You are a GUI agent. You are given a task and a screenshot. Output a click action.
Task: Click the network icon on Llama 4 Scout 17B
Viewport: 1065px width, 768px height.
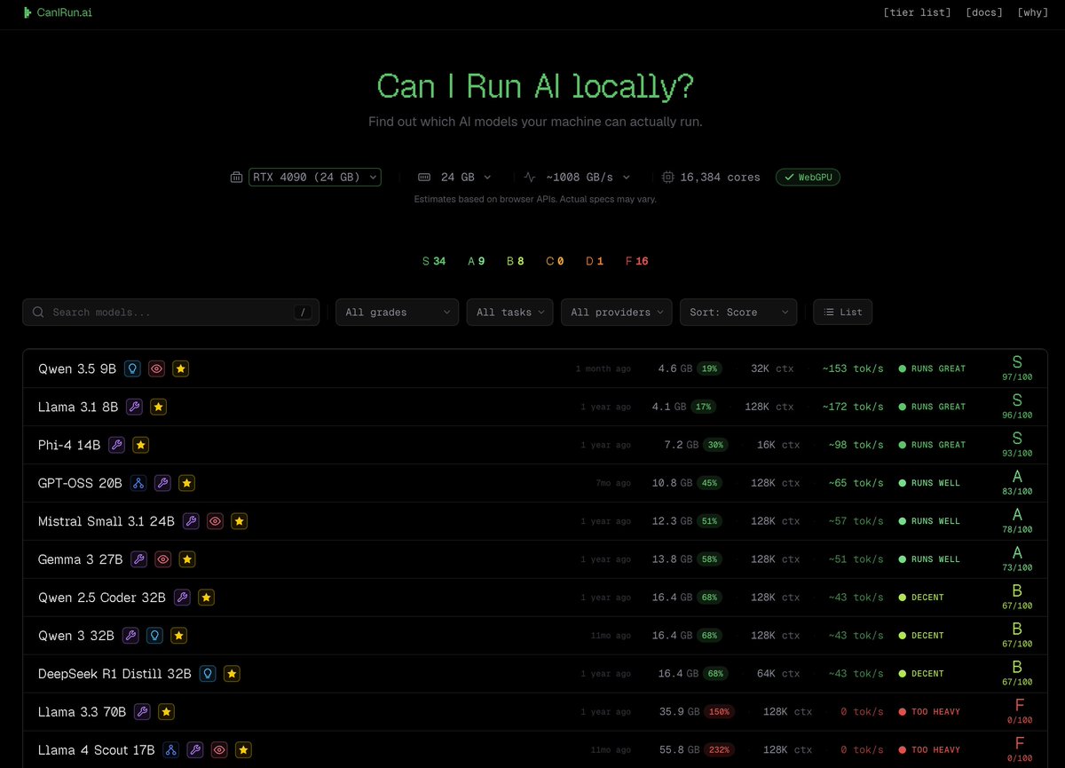tap(170, 750)
